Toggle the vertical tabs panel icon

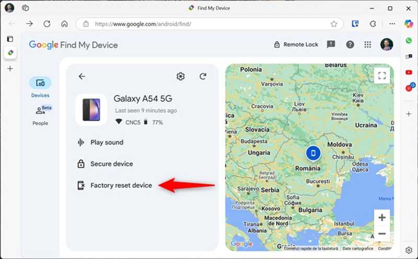coord(10,39)
